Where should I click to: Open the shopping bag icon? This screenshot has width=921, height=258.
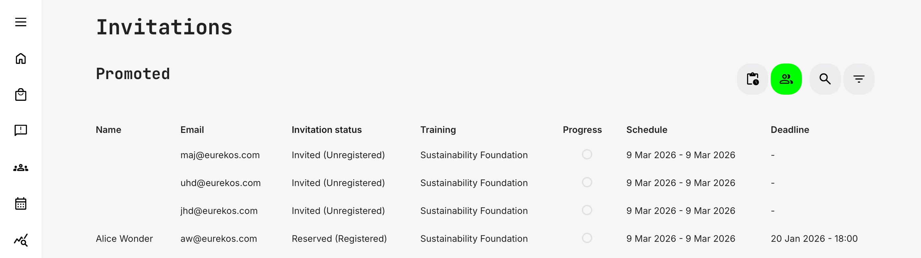click(21, 95)
